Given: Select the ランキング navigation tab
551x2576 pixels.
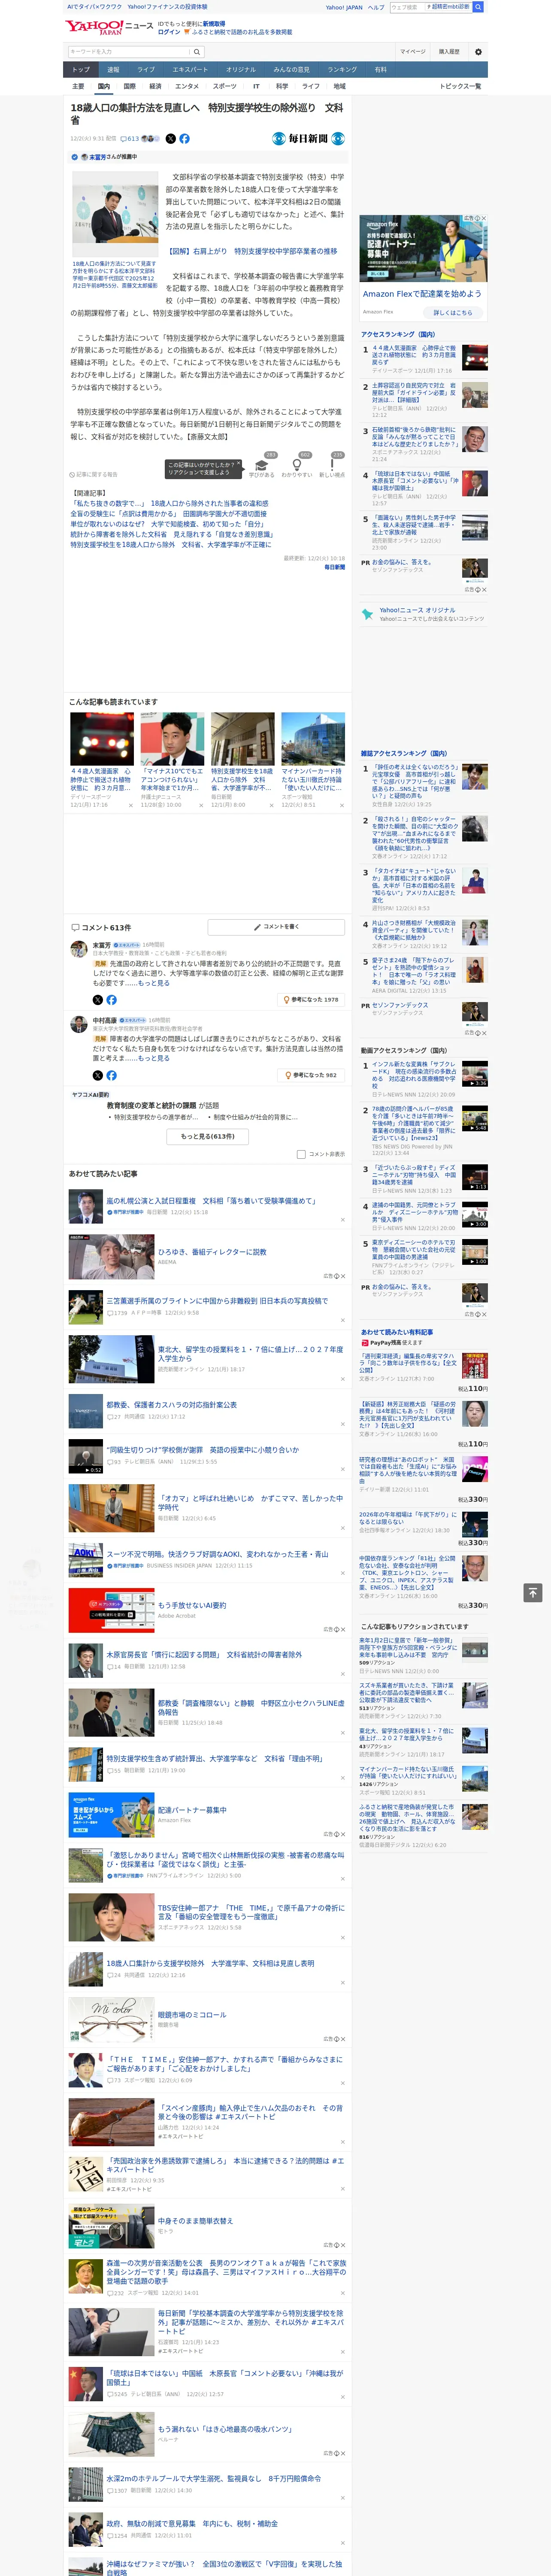Looking at the screenshot, I should tap(342, 69).
